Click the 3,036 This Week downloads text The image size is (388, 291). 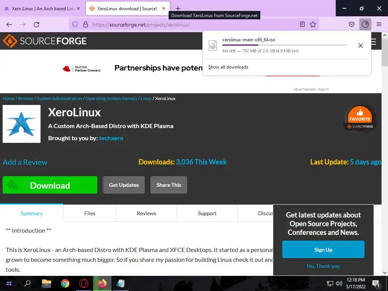[201, 162]
